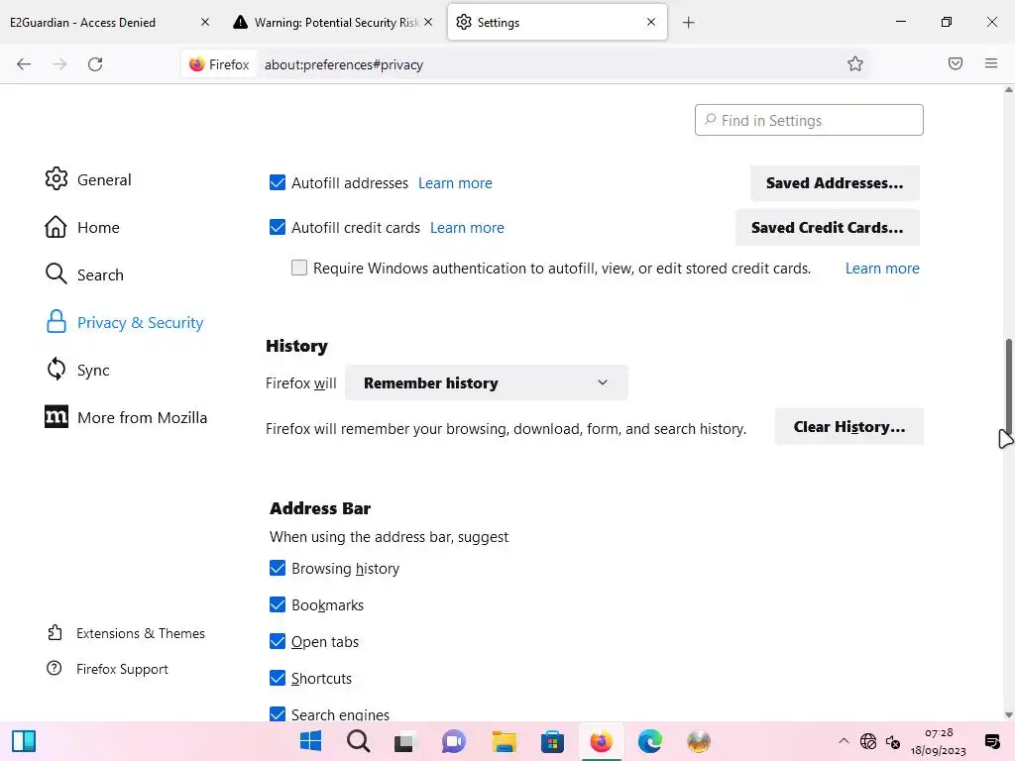Click Firefox icon on taskbar
Screen dimensions: 1015x761
pyautogui.click(x=602, y=741)
